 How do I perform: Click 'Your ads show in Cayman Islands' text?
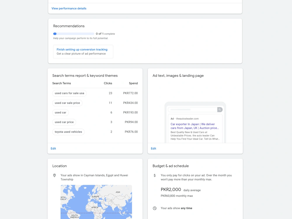[x=94, y=177]
